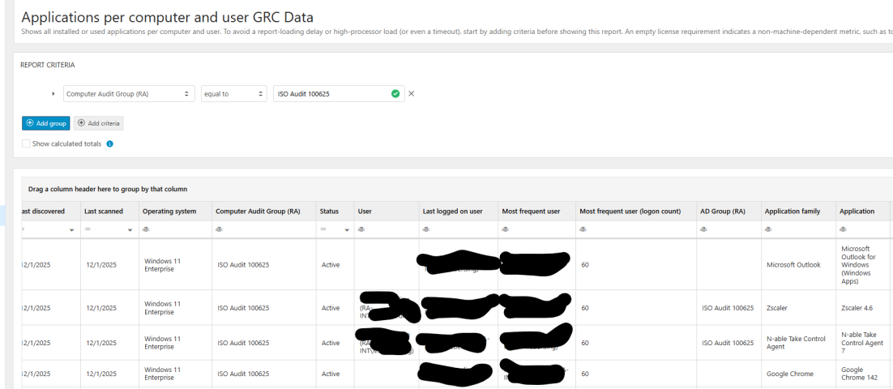Click the equals operator icon under Status column
The width and height of the screenshot is (893, 389).
323,229
